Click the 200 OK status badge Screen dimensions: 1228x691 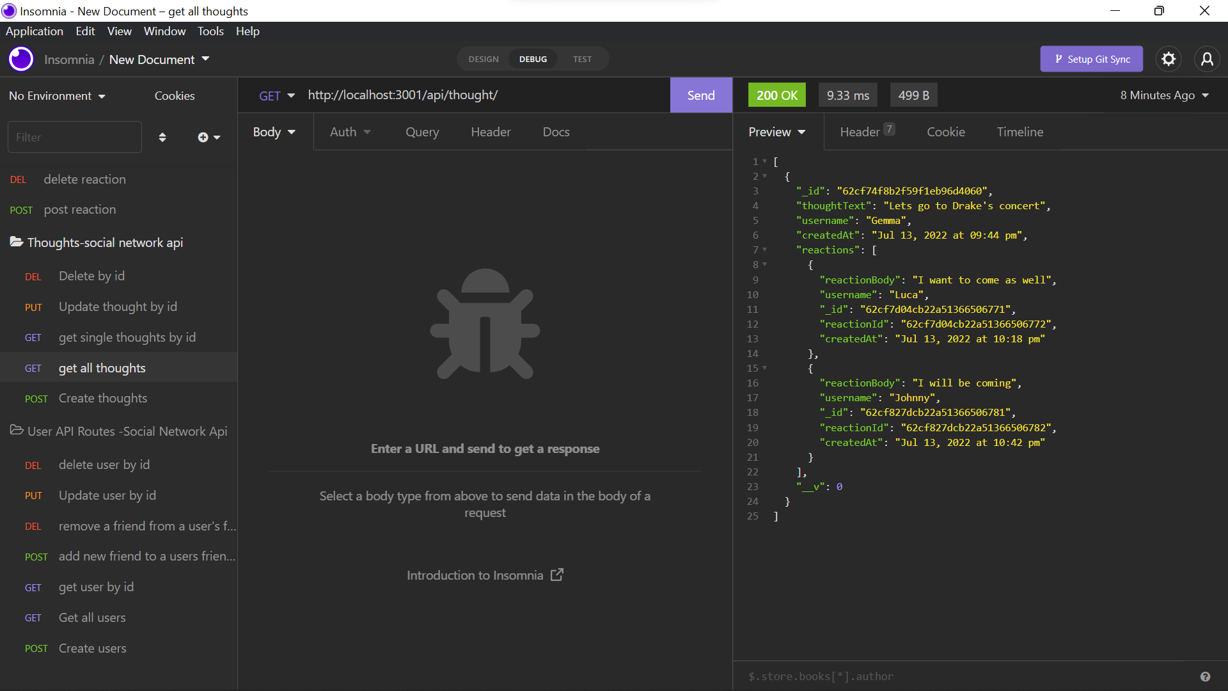pos(776,95)
